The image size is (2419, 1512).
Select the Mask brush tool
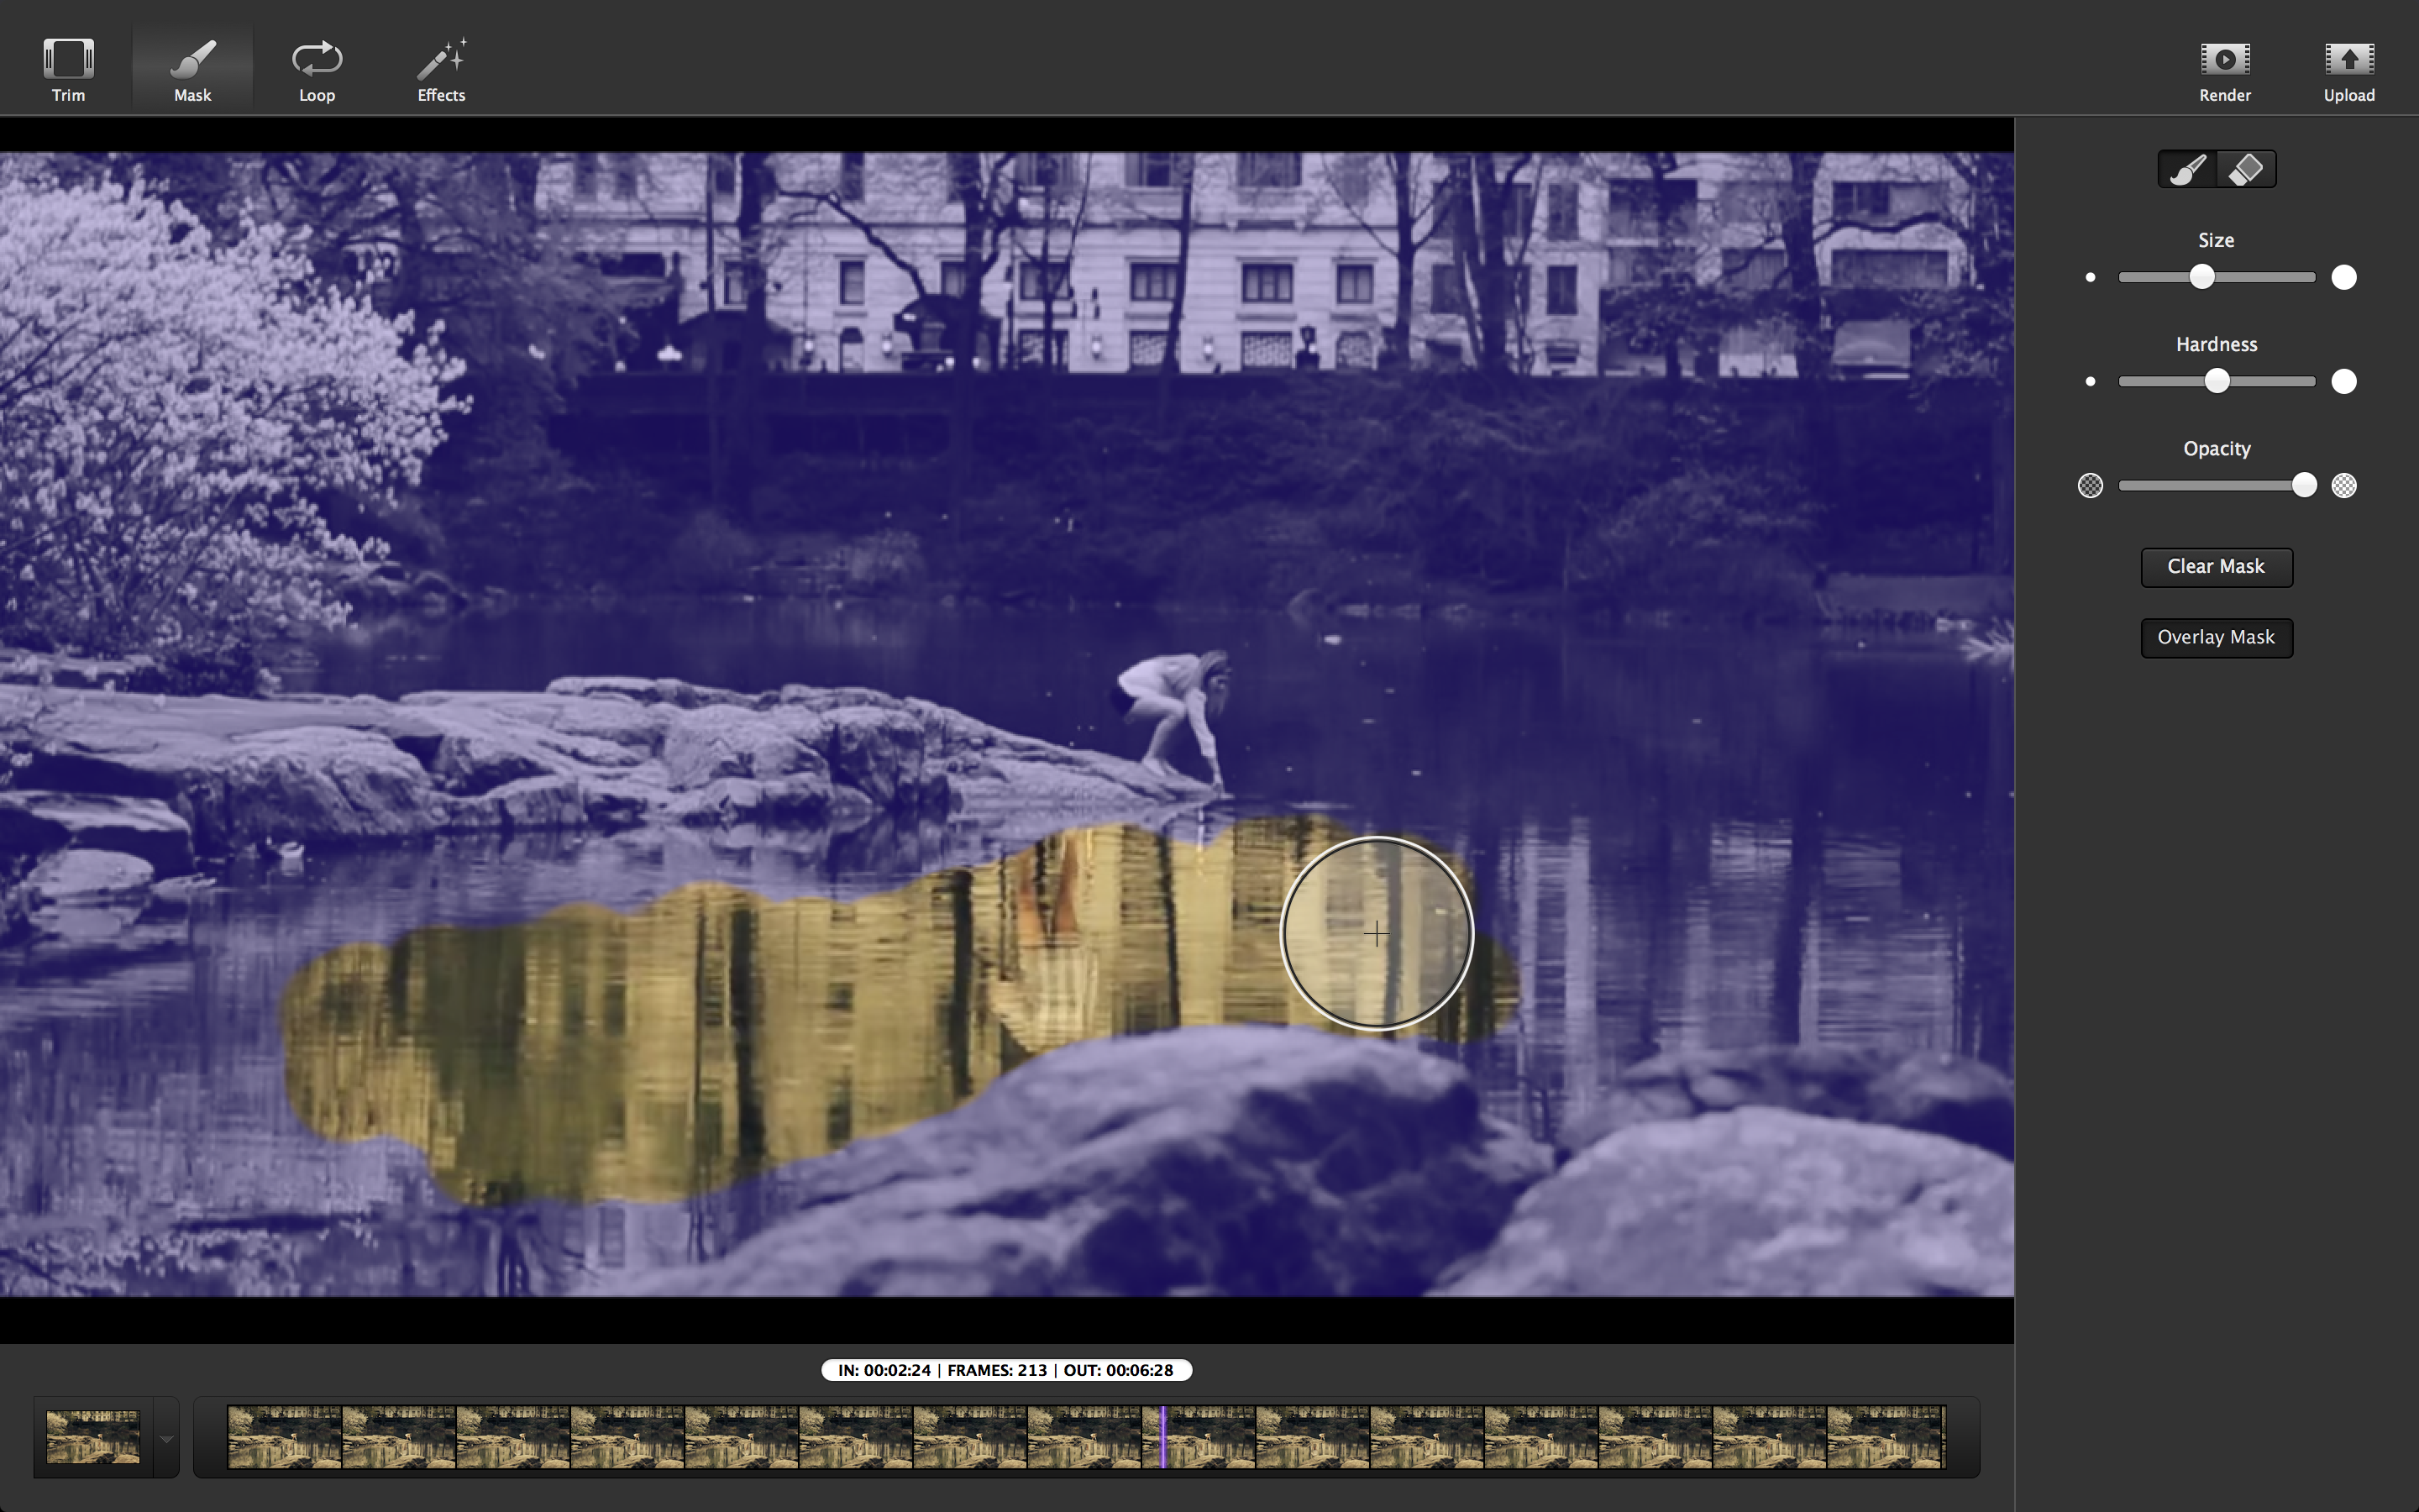click(x=192, y=60)
